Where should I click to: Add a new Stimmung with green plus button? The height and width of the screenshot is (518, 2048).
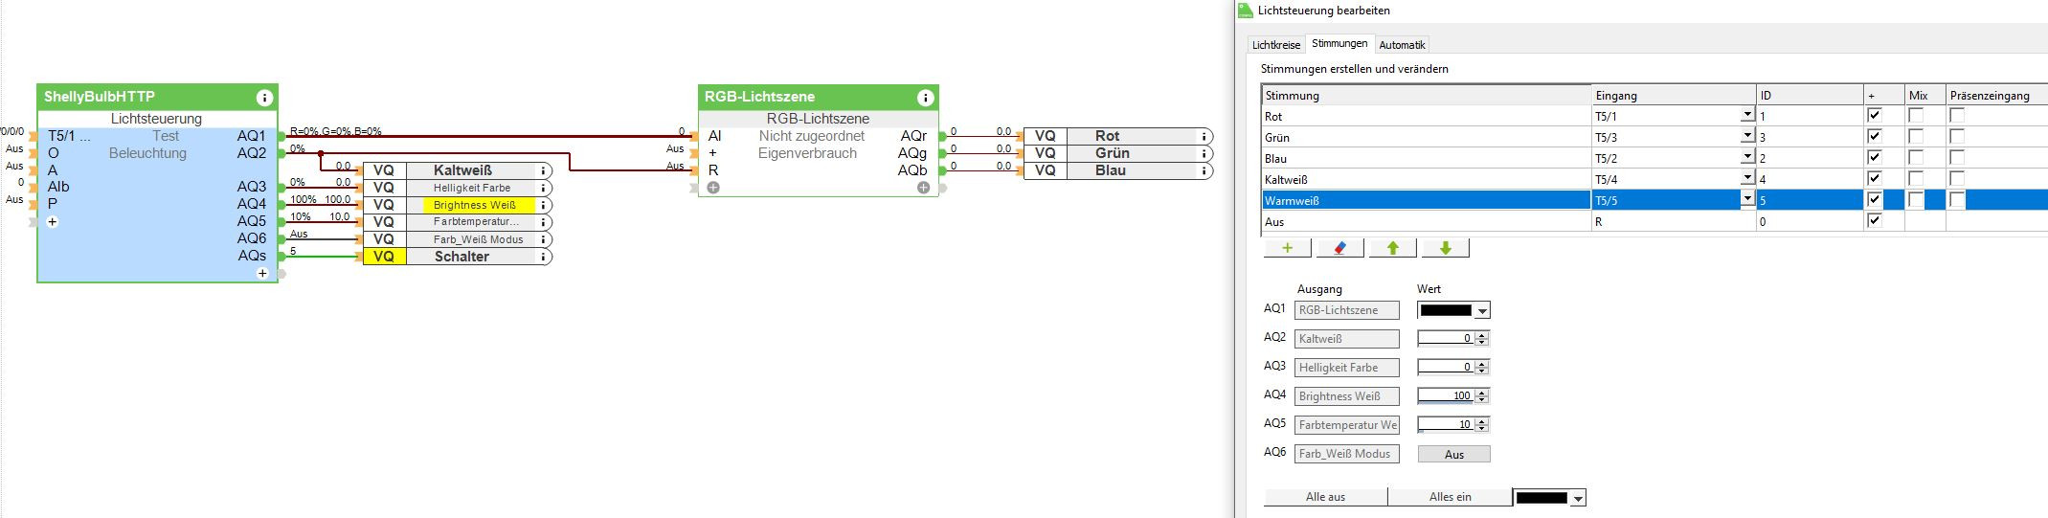pos(1288,248)
